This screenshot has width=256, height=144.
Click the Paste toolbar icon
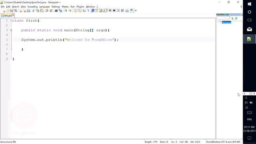42,11
